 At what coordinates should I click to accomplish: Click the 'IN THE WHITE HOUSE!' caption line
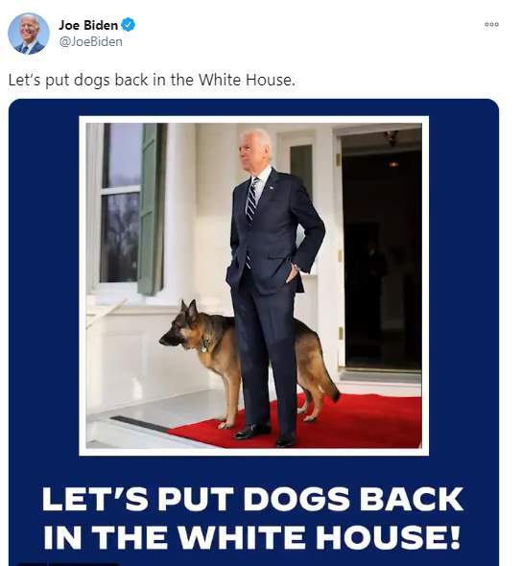click(x=252, y=537)
